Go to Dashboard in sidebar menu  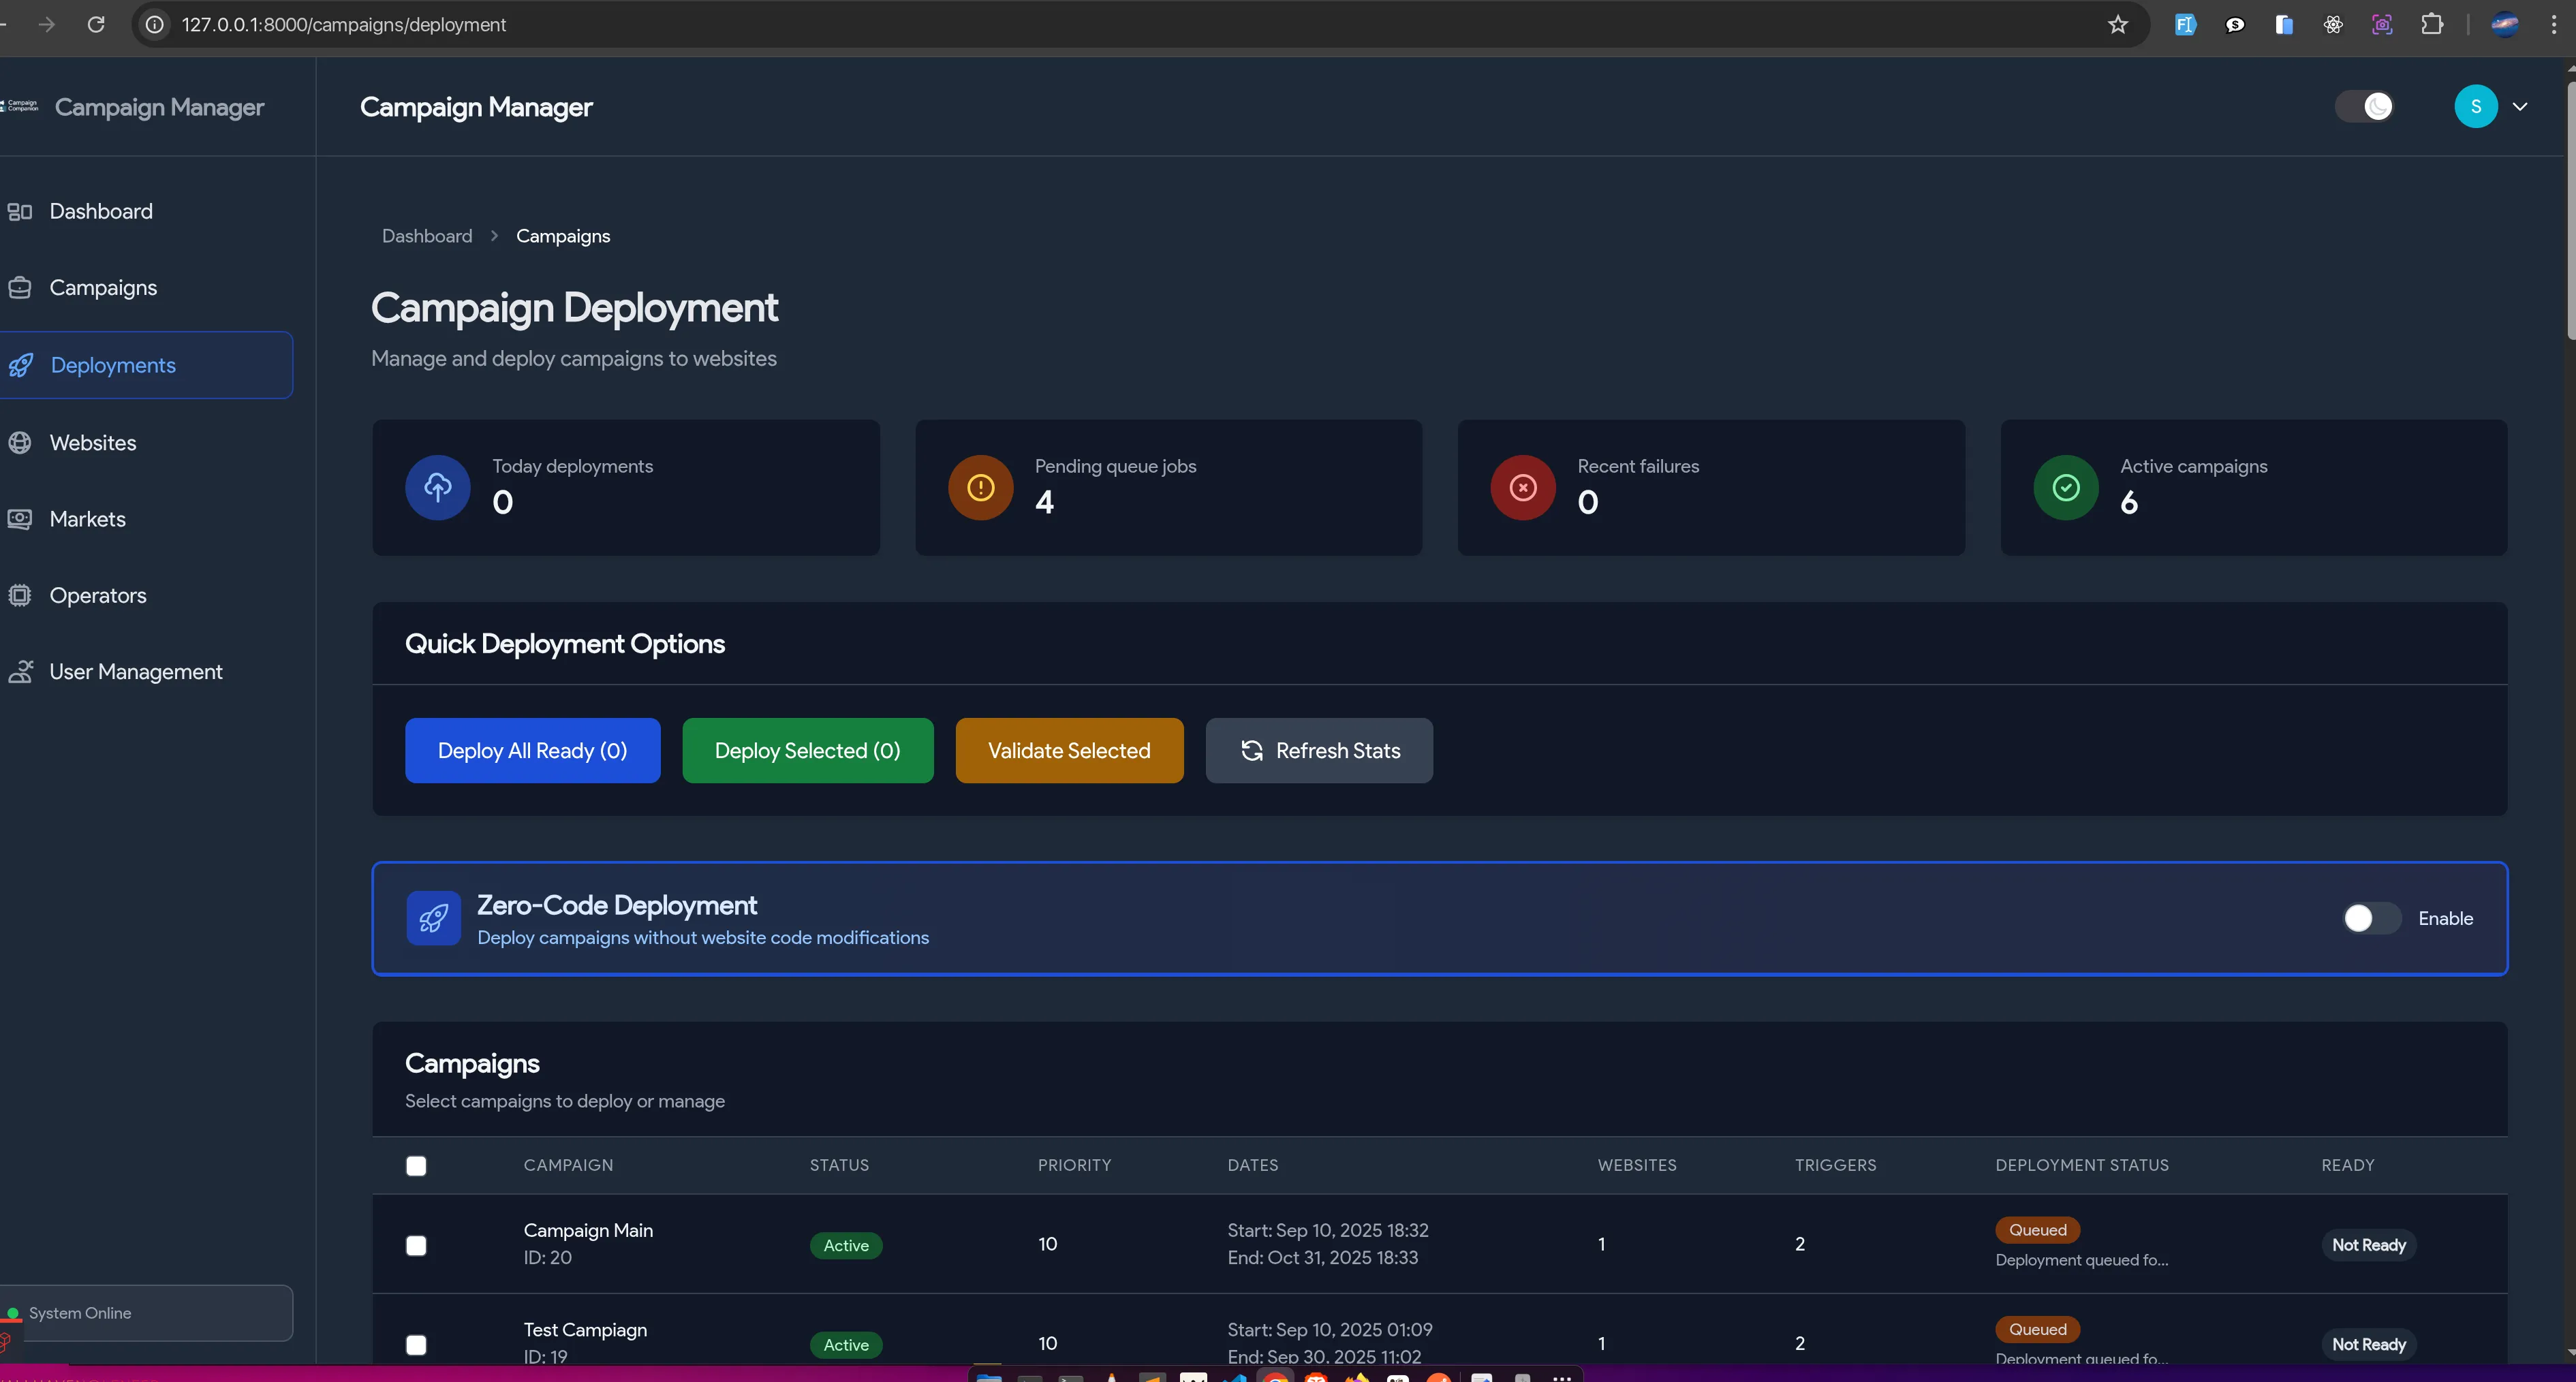[101, 211]
